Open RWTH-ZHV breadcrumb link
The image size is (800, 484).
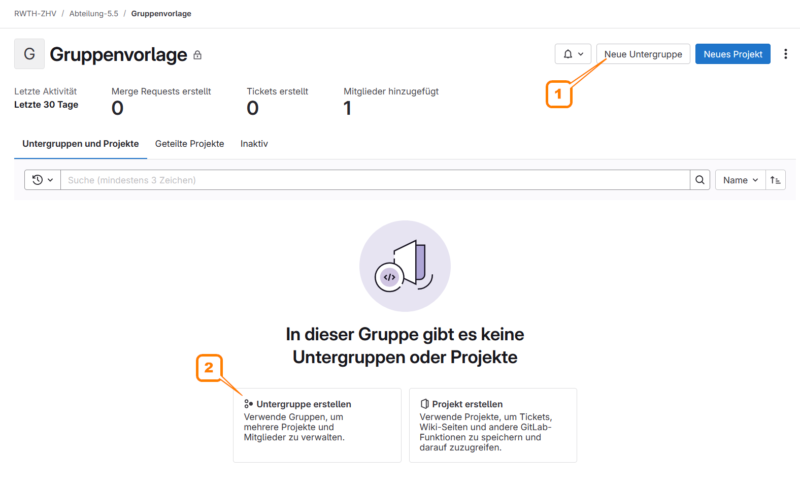pyautogui.click(x=35, y=14)
